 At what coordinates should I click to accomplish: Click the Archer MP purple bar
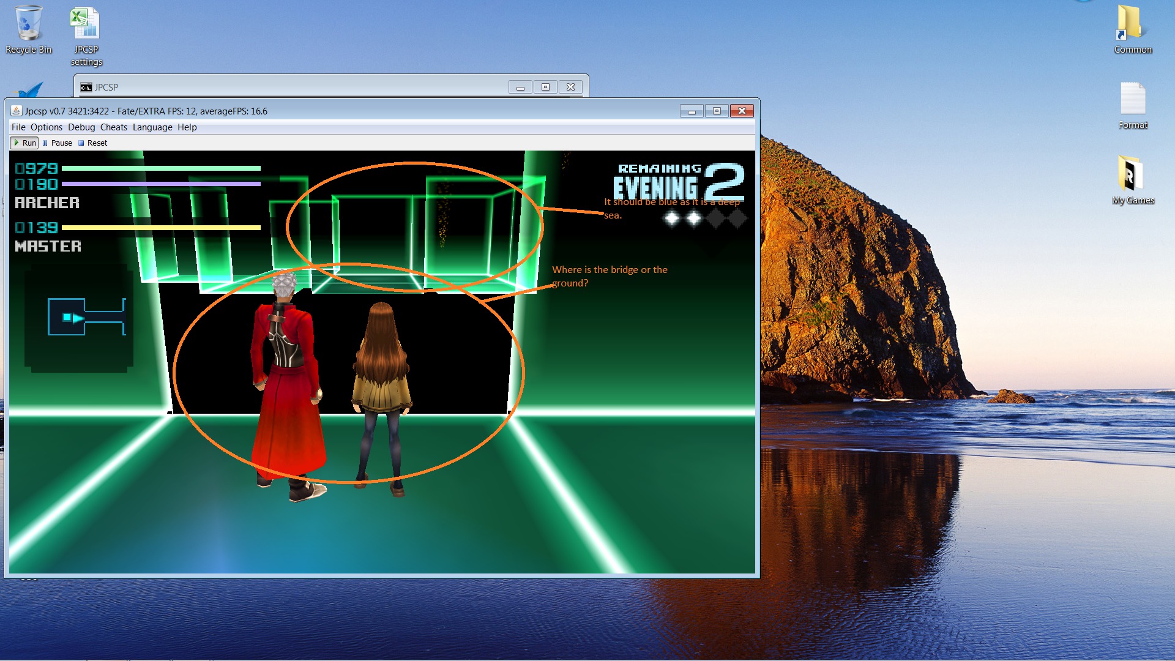(x=161, y=184)
